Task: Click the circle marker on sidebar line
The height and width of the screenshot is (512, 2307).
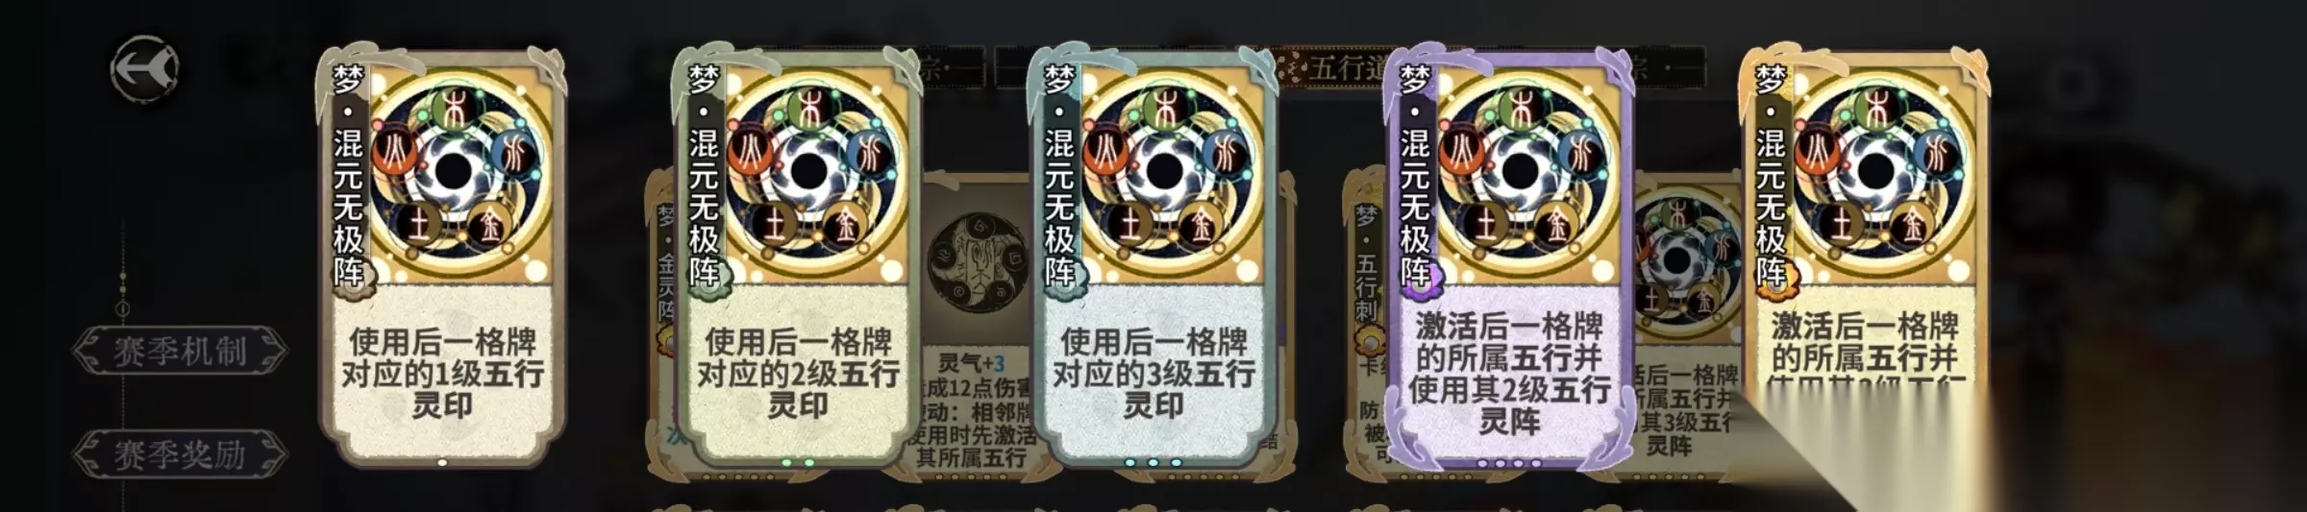Action: click(x=123, y=308)
